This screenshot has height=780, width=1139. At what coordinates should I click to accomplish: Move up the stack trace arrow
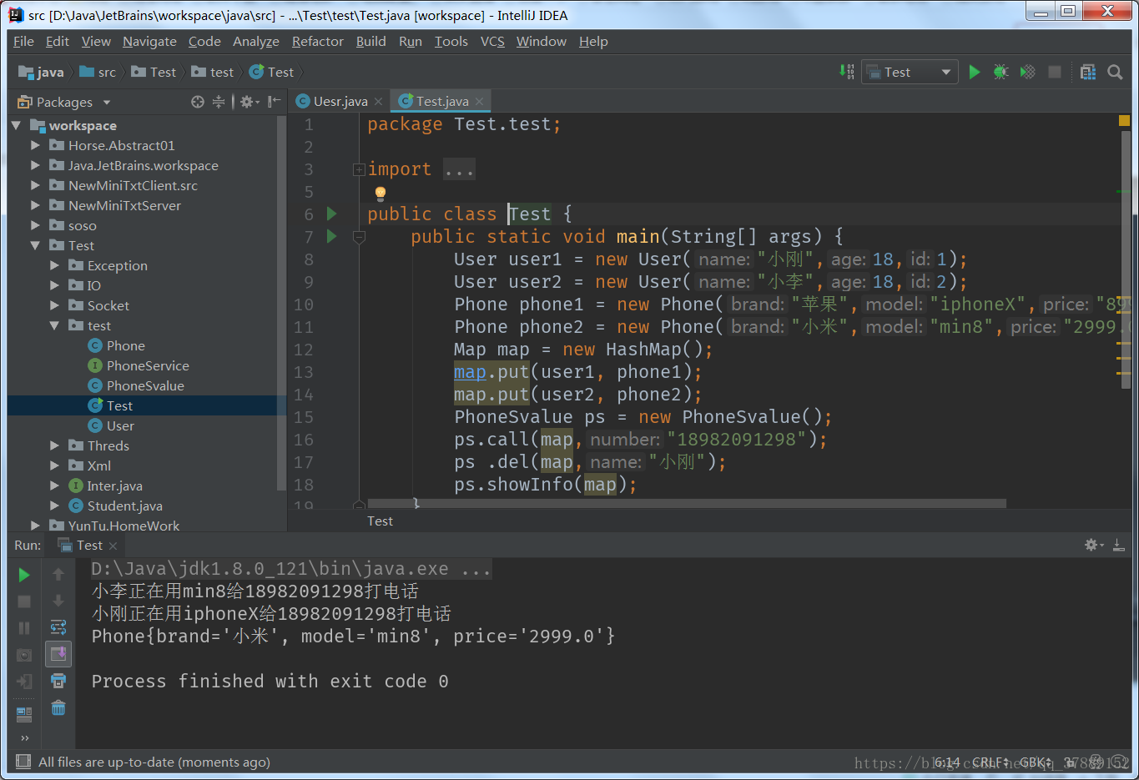point(58,575)
